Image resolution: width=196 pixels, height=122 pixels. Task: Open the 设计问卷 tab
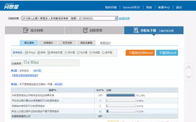(35, 30)
